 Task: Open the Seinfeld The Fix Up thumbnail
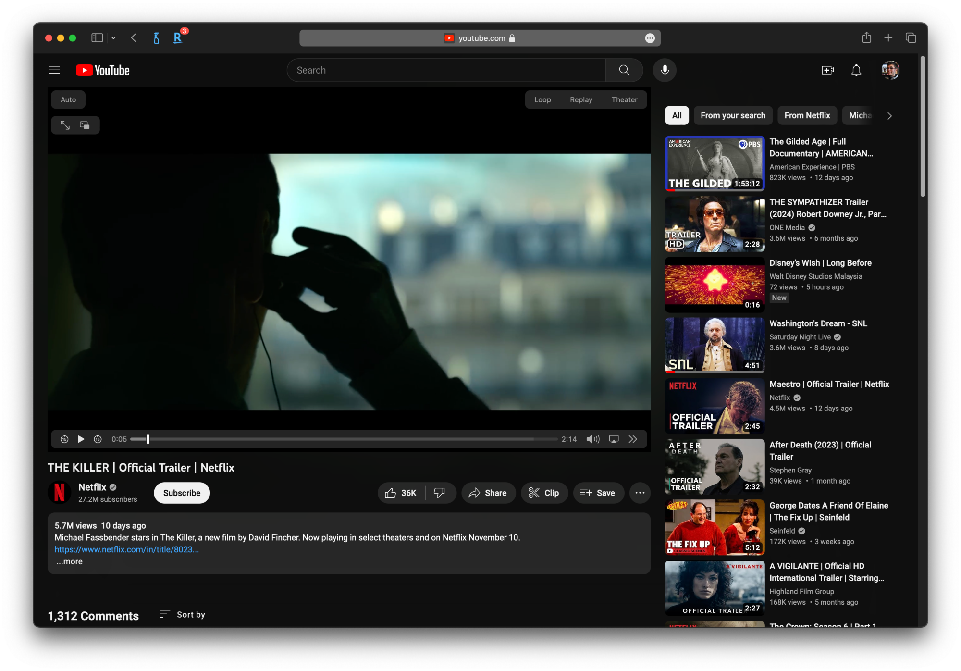pyautogui.click(x=715, y=527)
